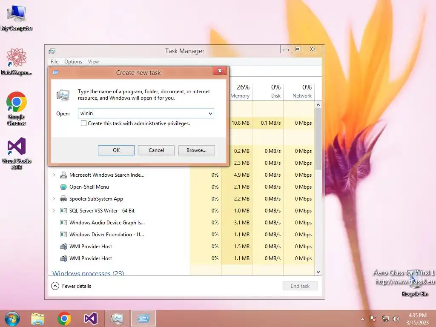This screenshot has width=436, height=327.
Task: Open the Options menu in Task Manager
Action: 73,62
